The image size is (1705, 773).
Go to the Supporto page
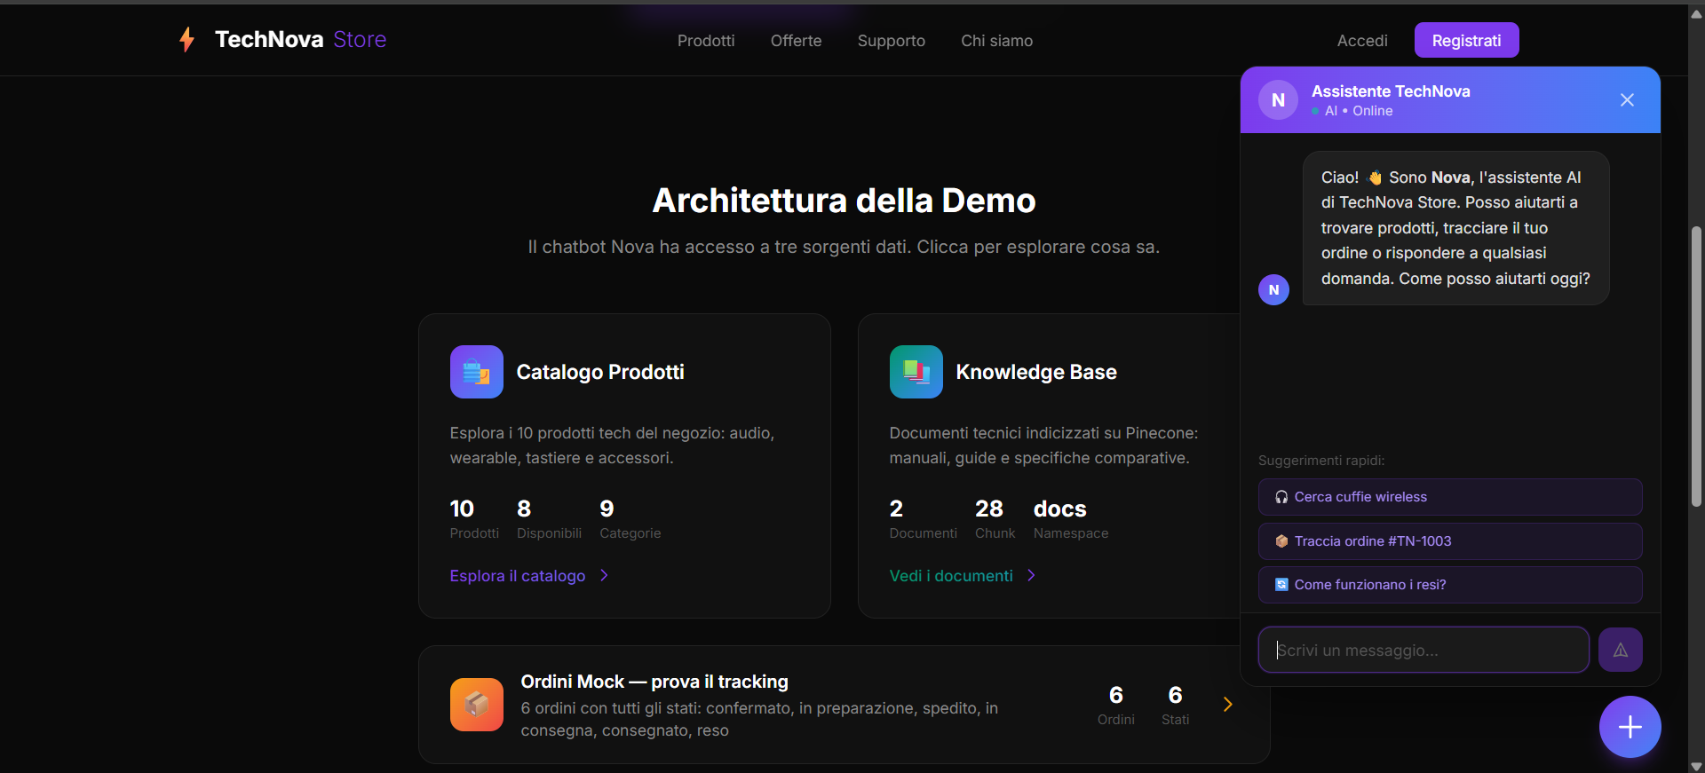coord(891,41)
